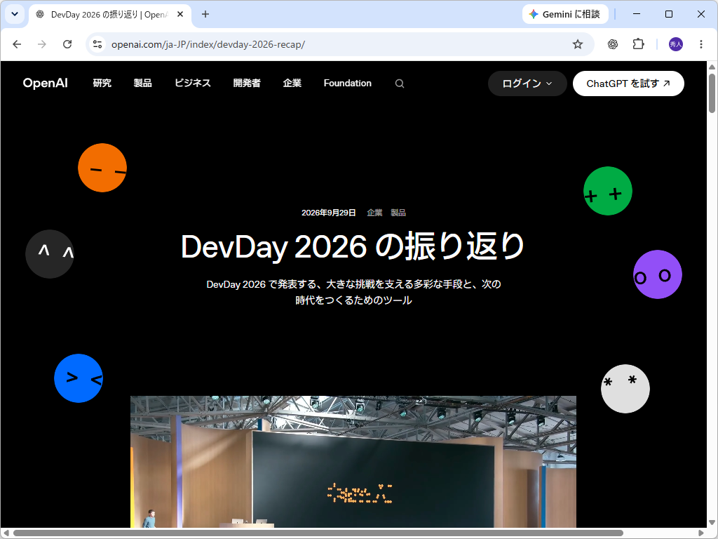Open site information icon in address bar
Viewport: 718px width, 539px height.
coord(97,44)
